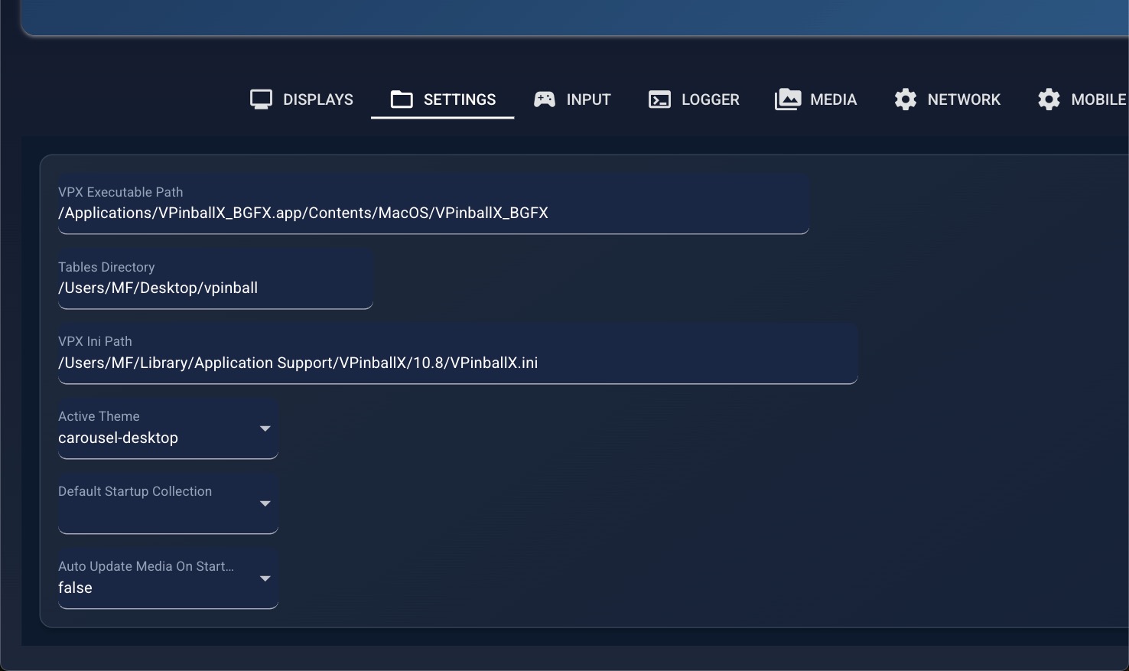Click the VPX Ini Path text box

point(457,363)
